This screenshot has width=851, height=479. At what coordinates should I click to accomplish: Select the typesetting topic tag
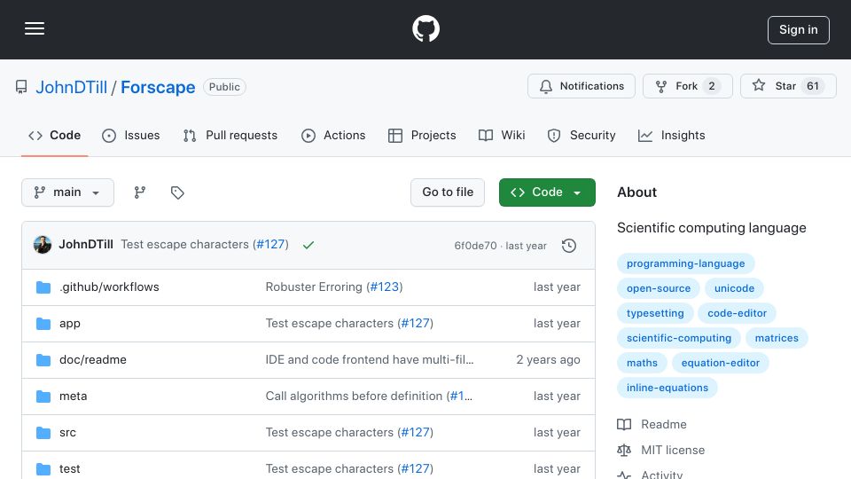pos(655,313)
